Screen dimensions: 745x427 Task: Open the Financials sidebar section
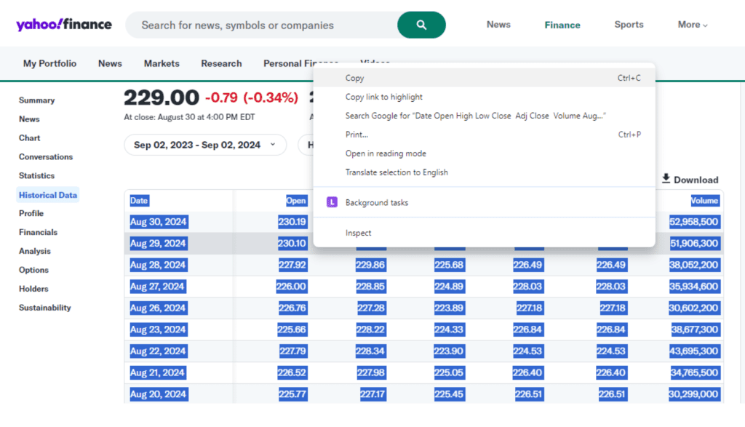[38, 232]
